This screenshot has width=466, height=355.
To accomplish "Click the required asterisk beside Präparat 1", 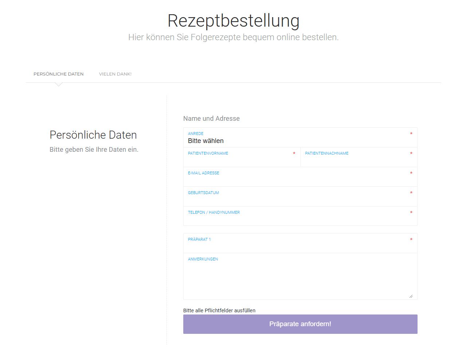I will point(411,240).
